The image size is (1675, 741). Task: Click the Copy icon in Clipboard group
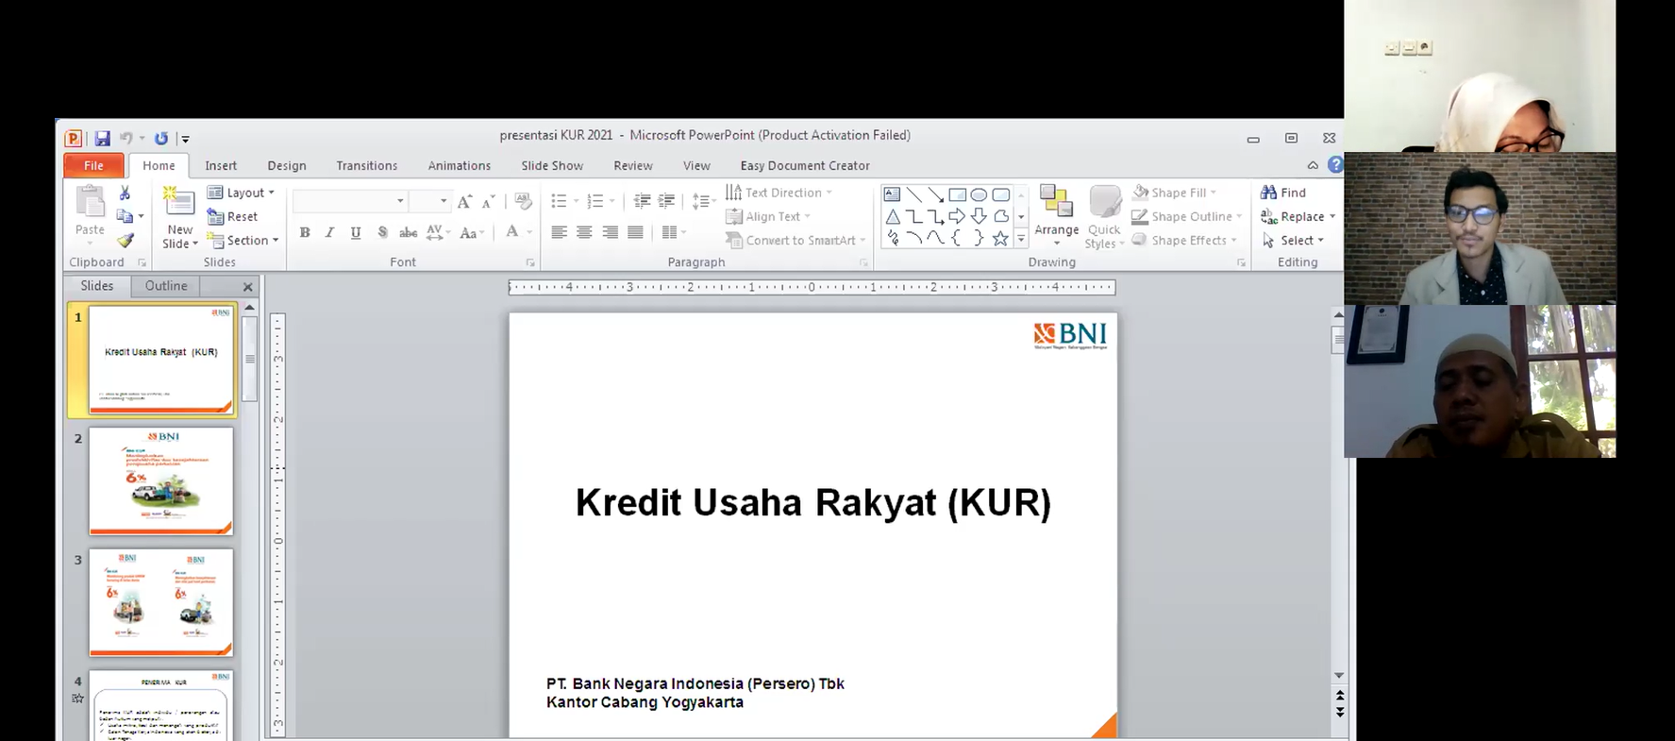124,216
